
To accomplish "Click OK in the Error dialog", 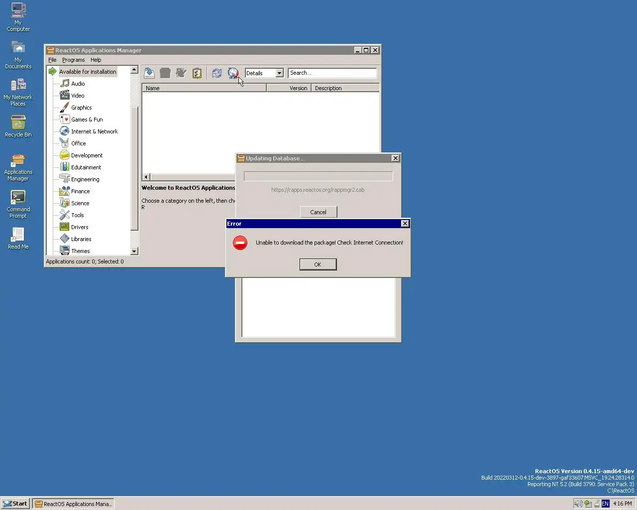I will (318, 264).
